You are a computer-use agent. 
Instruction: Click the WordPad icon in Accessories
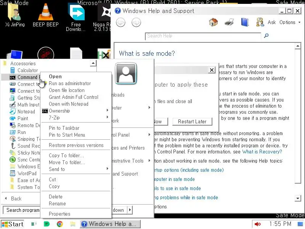[13, 173]
